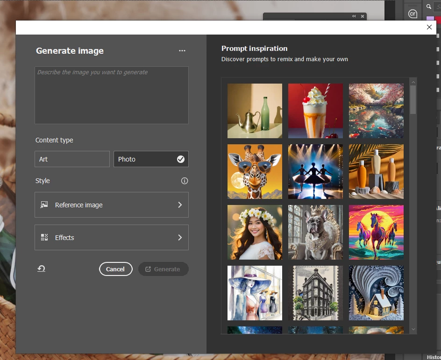Collapse the floating panel with double arrows
Screen dimensions: 441x360
(354, 16)
